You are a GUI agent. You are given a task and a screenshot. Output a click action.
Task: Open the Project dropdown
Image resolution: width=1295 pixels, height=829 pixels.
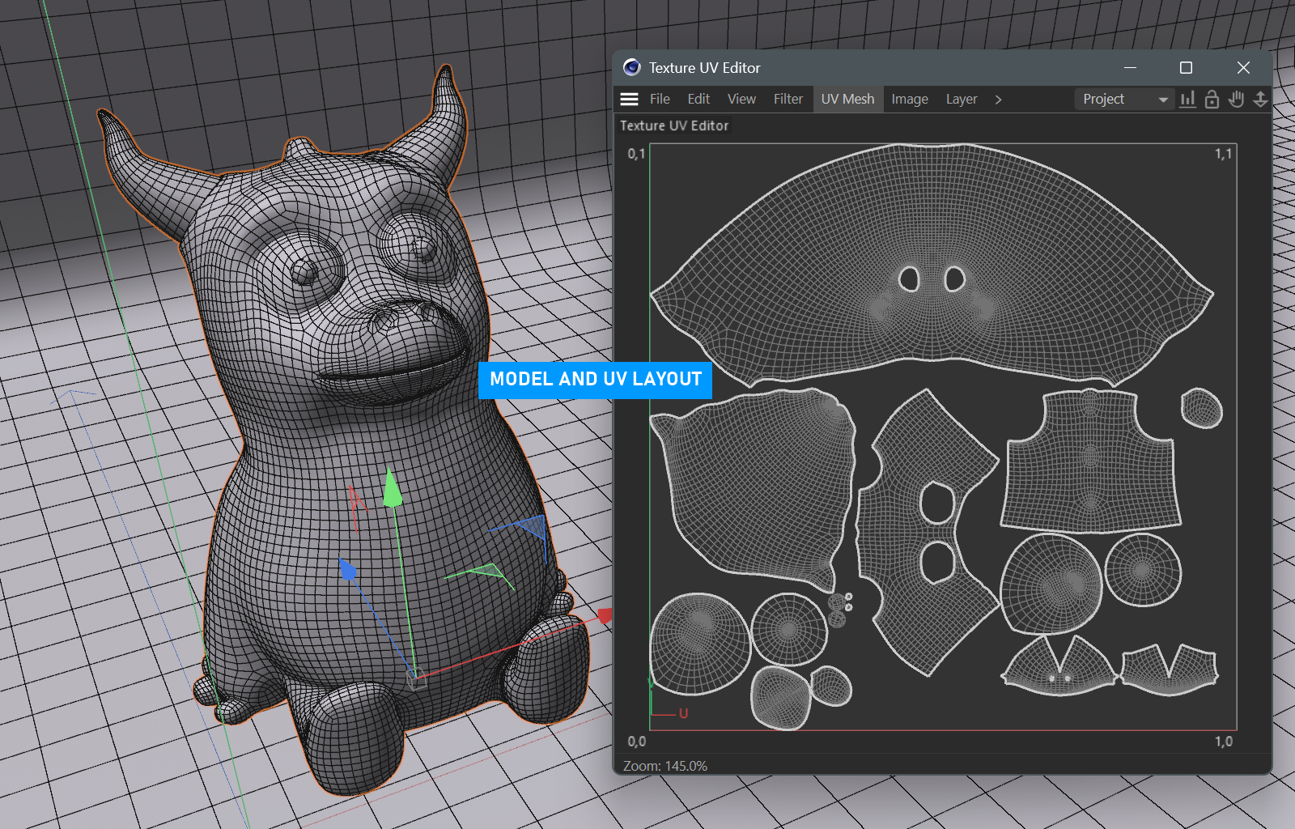1123,99
